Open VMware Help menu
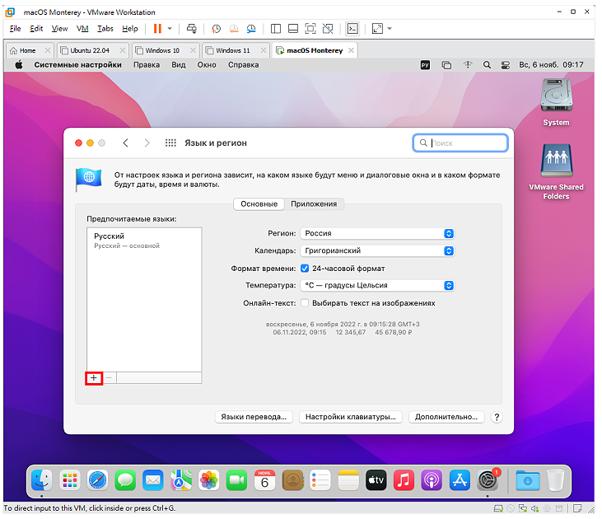Viewport: 602px width, 519px height. coord(130,29)
